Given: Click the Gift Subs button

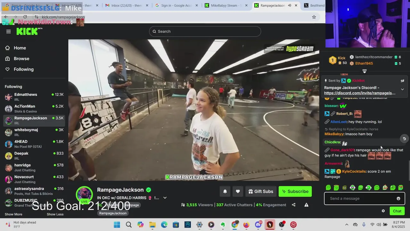Looking at the screenshot, I should coord(261,192).
